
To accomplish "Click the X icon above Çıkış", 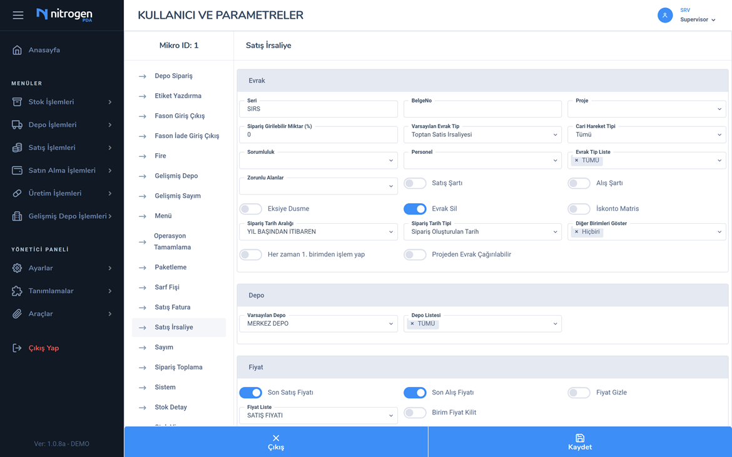I will coord(276,438).
